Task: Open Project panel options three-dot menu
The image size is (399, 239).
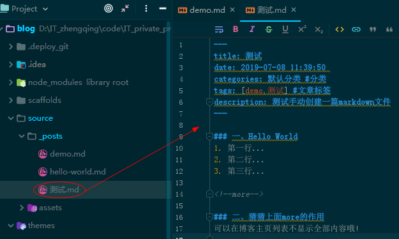Action: coord(146,9)
